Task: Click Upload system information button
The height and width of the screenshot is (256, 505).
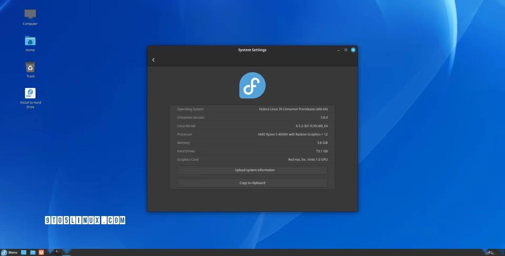Action: click(252, 170)
